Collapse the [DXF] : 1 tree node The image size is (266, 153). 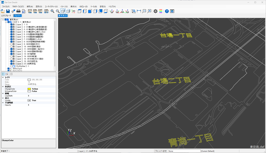tap(6, 22)
